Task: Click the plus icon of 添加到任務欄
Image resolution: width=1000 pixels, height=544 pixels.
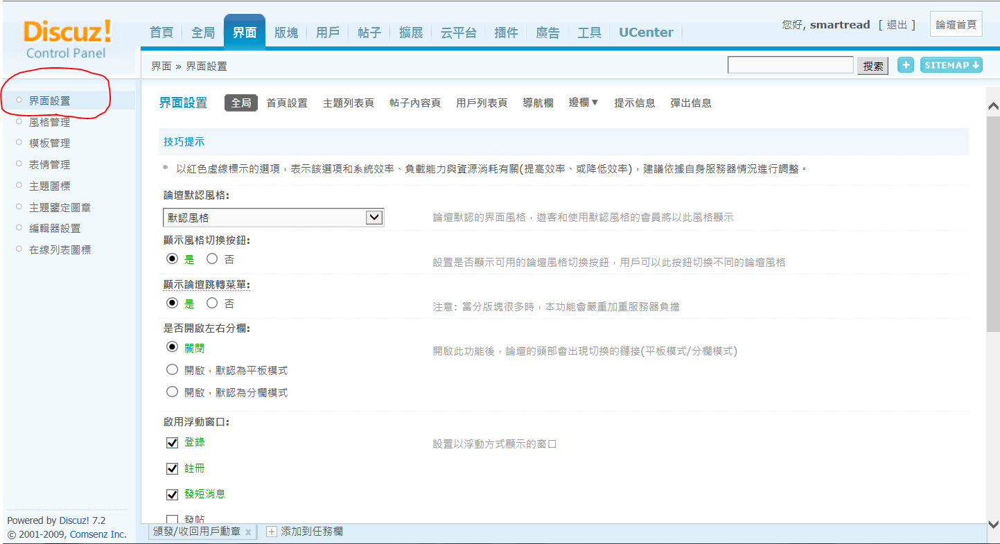Action: coord(272,532)
